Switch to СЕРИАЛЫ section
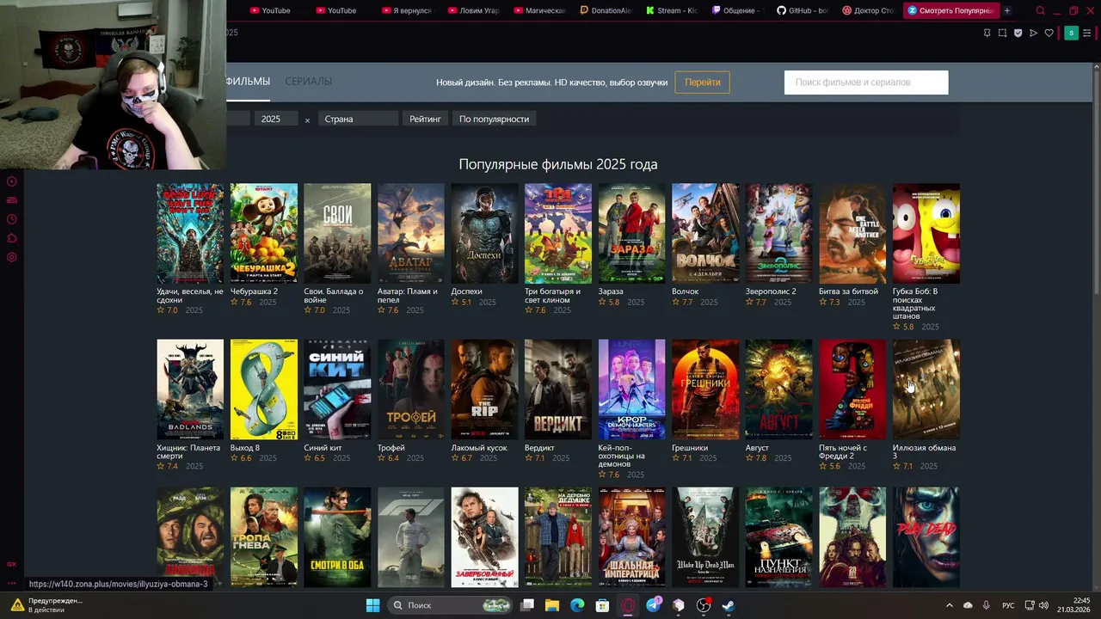This screenshot has height=619, width=1101. 309,81
